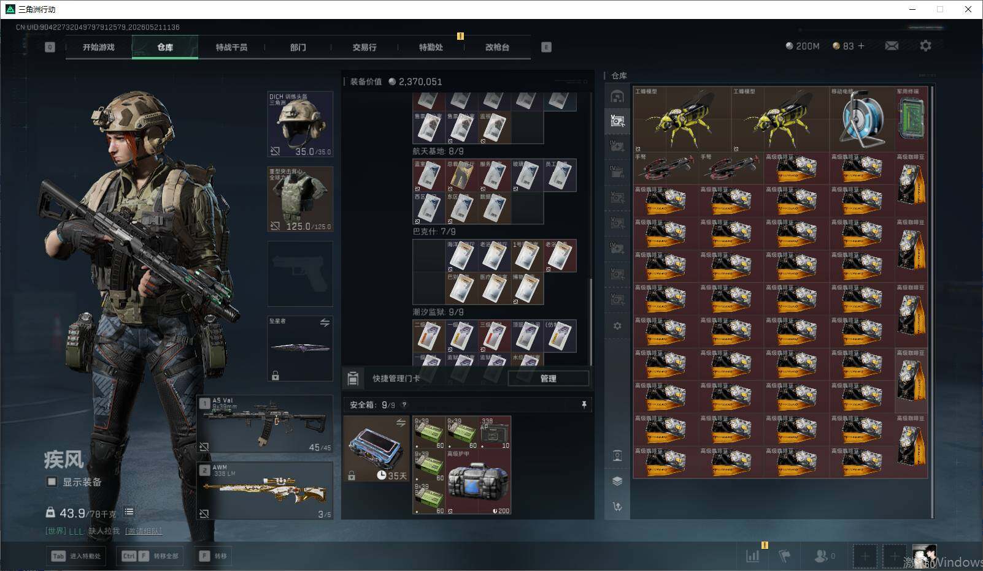The width and height of the screenshot is (983, 571).
Task: Select the heavy assault vest armor slot
Action: point(301,199)
